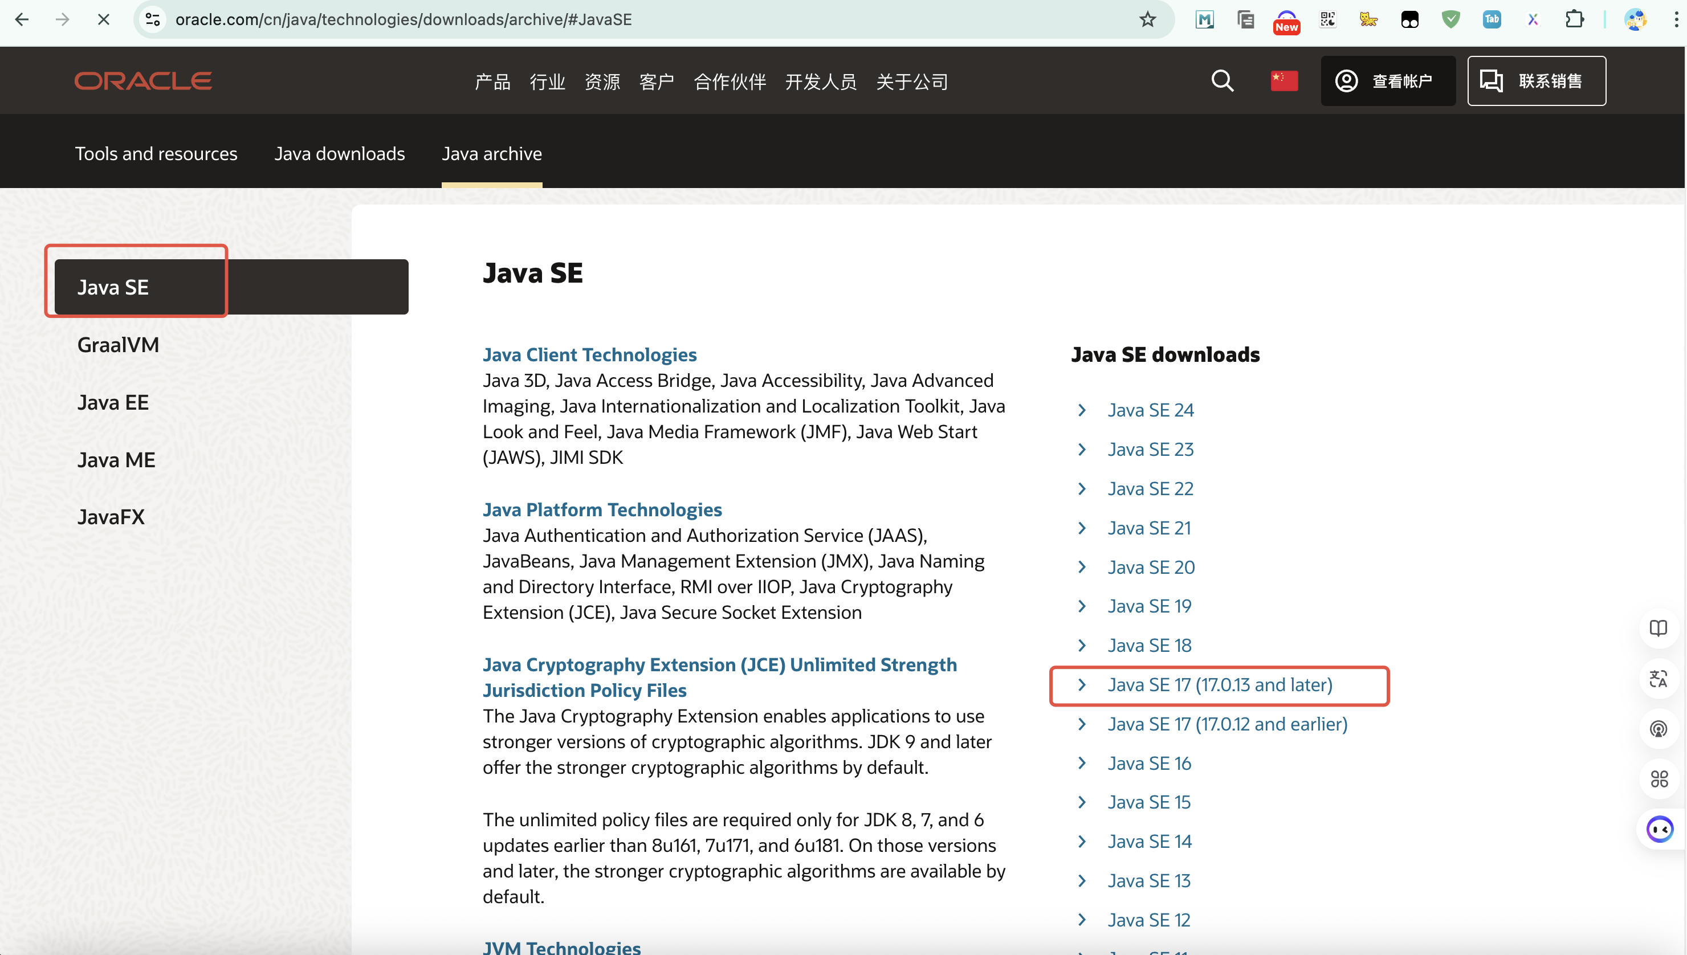Open the apps grid icon in floating sidebar
This screenshot has height=955, width=1687.
(x=1660, y=779)
